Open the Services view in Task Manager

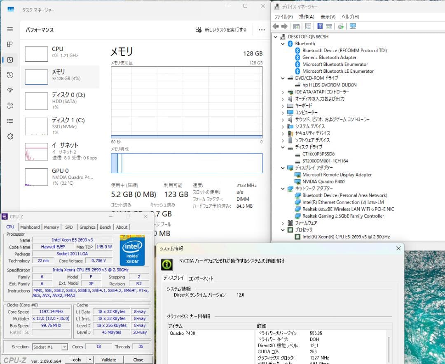coord(10,136)
